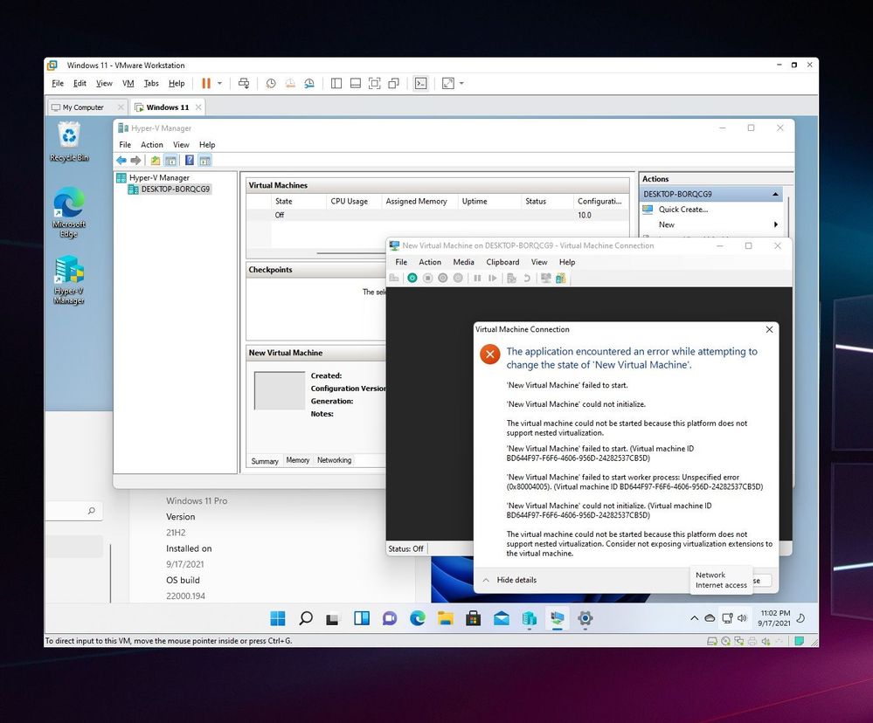This screenshot has height=723, width=873.
Task: Click Forward arrow in Hyper-V Manager toolbar
Action: pyautogui.click(x=135, y=161)
